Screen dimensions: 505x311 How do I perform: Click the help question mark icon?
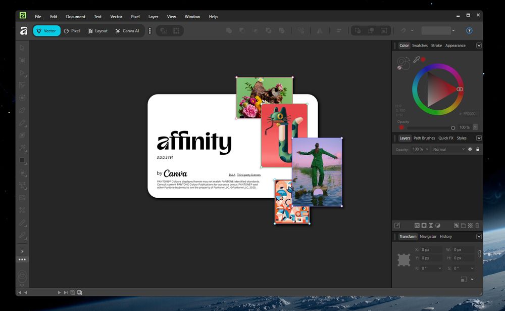point(469,31)
